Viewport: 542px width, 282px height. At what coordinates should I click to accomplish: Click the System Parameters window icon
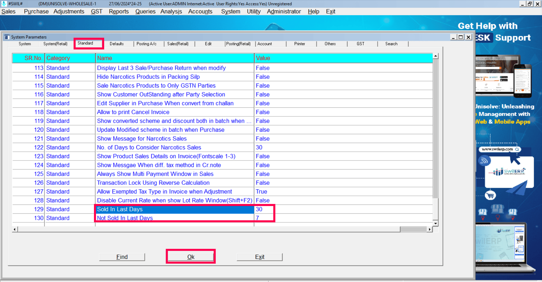[7, 37]
